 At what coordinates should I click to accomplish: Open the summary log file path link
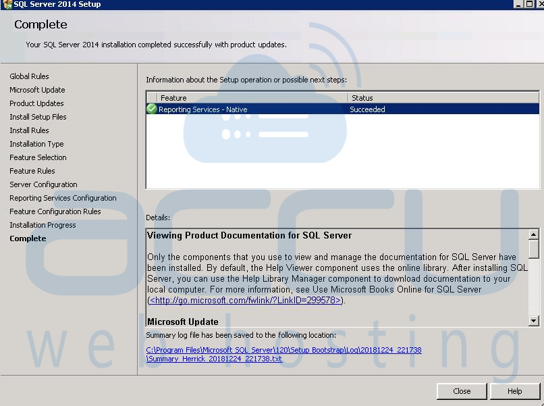(x=283, y=354)
